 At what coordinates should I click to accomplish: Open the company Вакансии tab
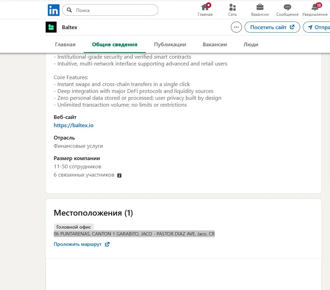(215, 45)
